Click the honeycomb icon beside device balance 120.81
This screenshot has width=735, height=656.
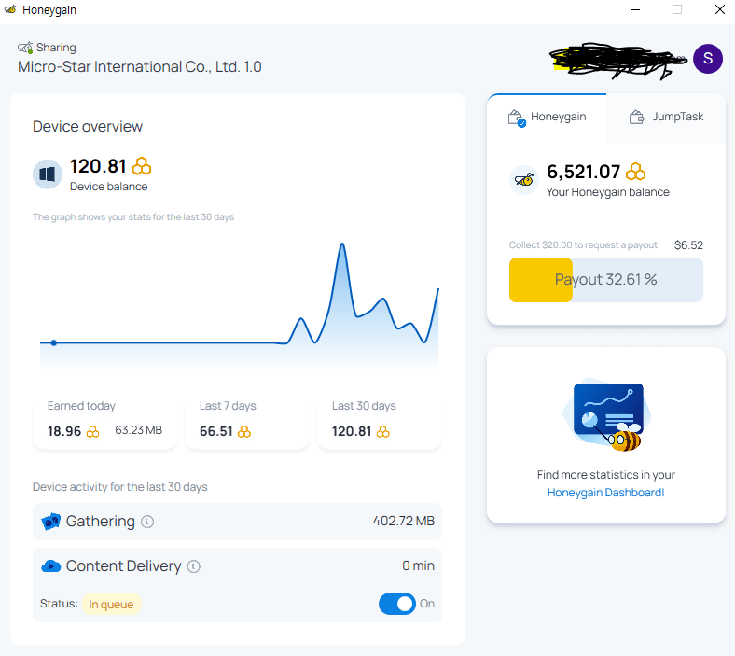point(142,166)
